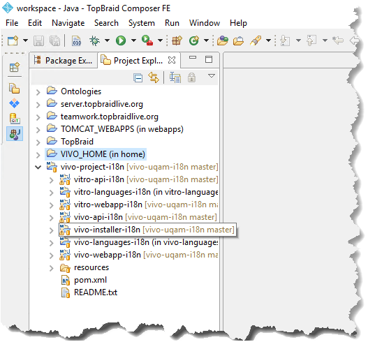Maximize the Project Explorer view

click(209, 59)
